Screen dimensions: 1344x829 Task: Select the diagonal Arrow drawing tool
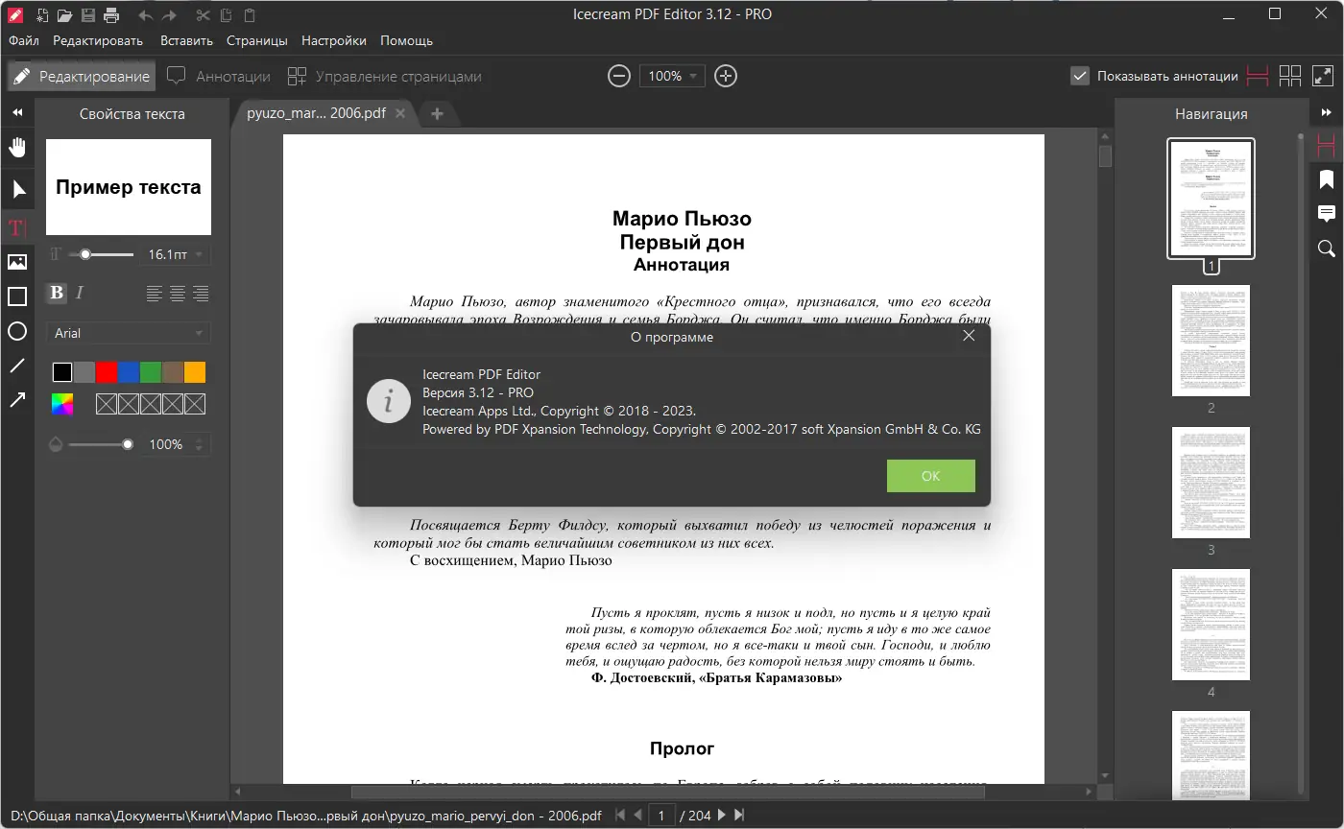coord(17,400)
